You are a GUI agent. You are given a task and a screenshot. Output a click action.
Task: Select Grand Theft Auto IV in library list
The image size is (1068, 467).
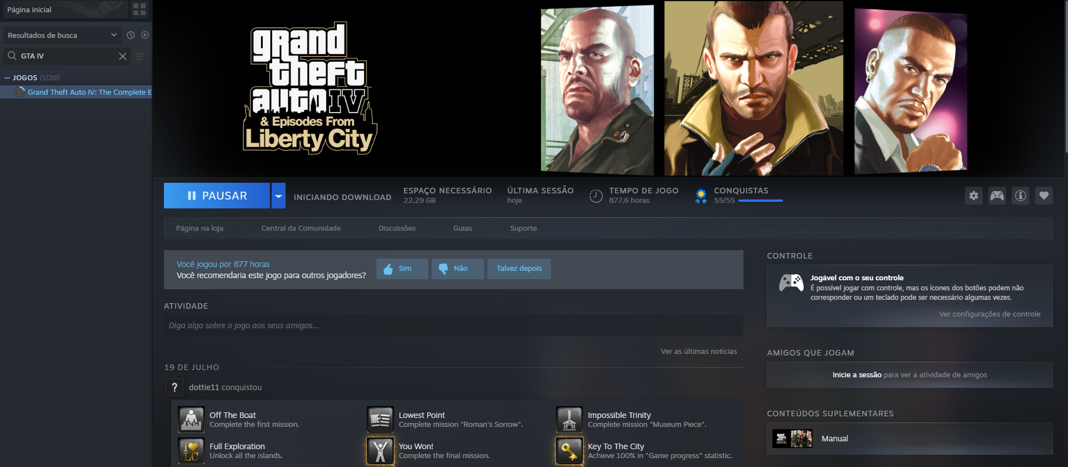pyautogui.click(x=76, y=92)
